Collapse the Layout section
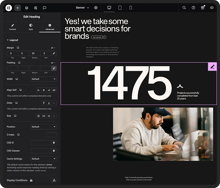Screen dimensions: 220x188 [13, 40]
